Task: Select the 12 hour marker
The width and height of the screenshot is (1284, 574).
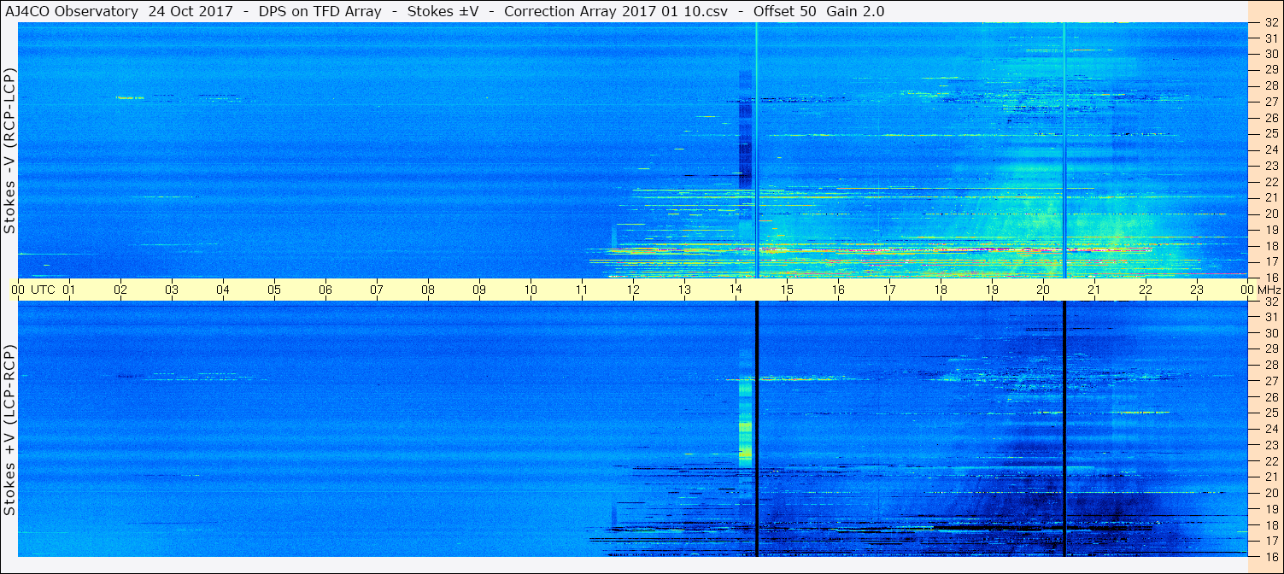Action: click(633, 290)
